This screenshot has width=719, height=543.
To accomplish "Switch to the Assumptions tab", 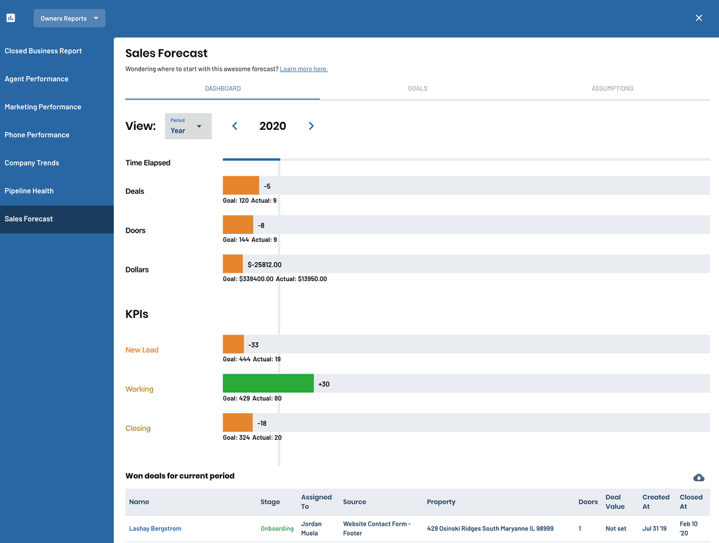I will tap(612, 89).
